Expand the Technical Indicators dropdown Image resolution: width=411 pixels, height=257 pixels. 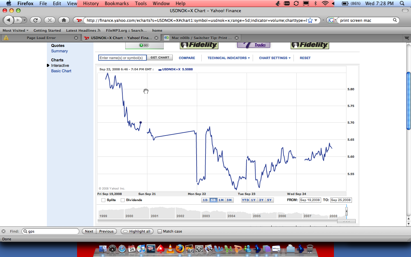(229, 58)
